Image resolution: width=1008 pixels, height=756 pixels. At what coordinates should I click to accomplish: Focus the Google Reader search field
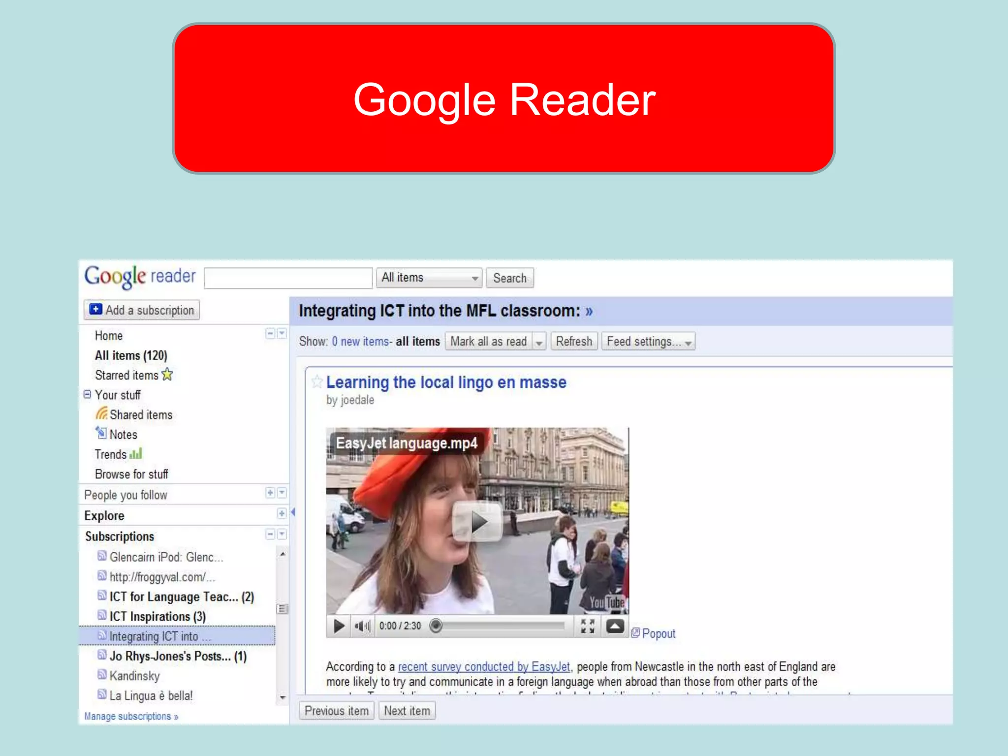point(288,278)
